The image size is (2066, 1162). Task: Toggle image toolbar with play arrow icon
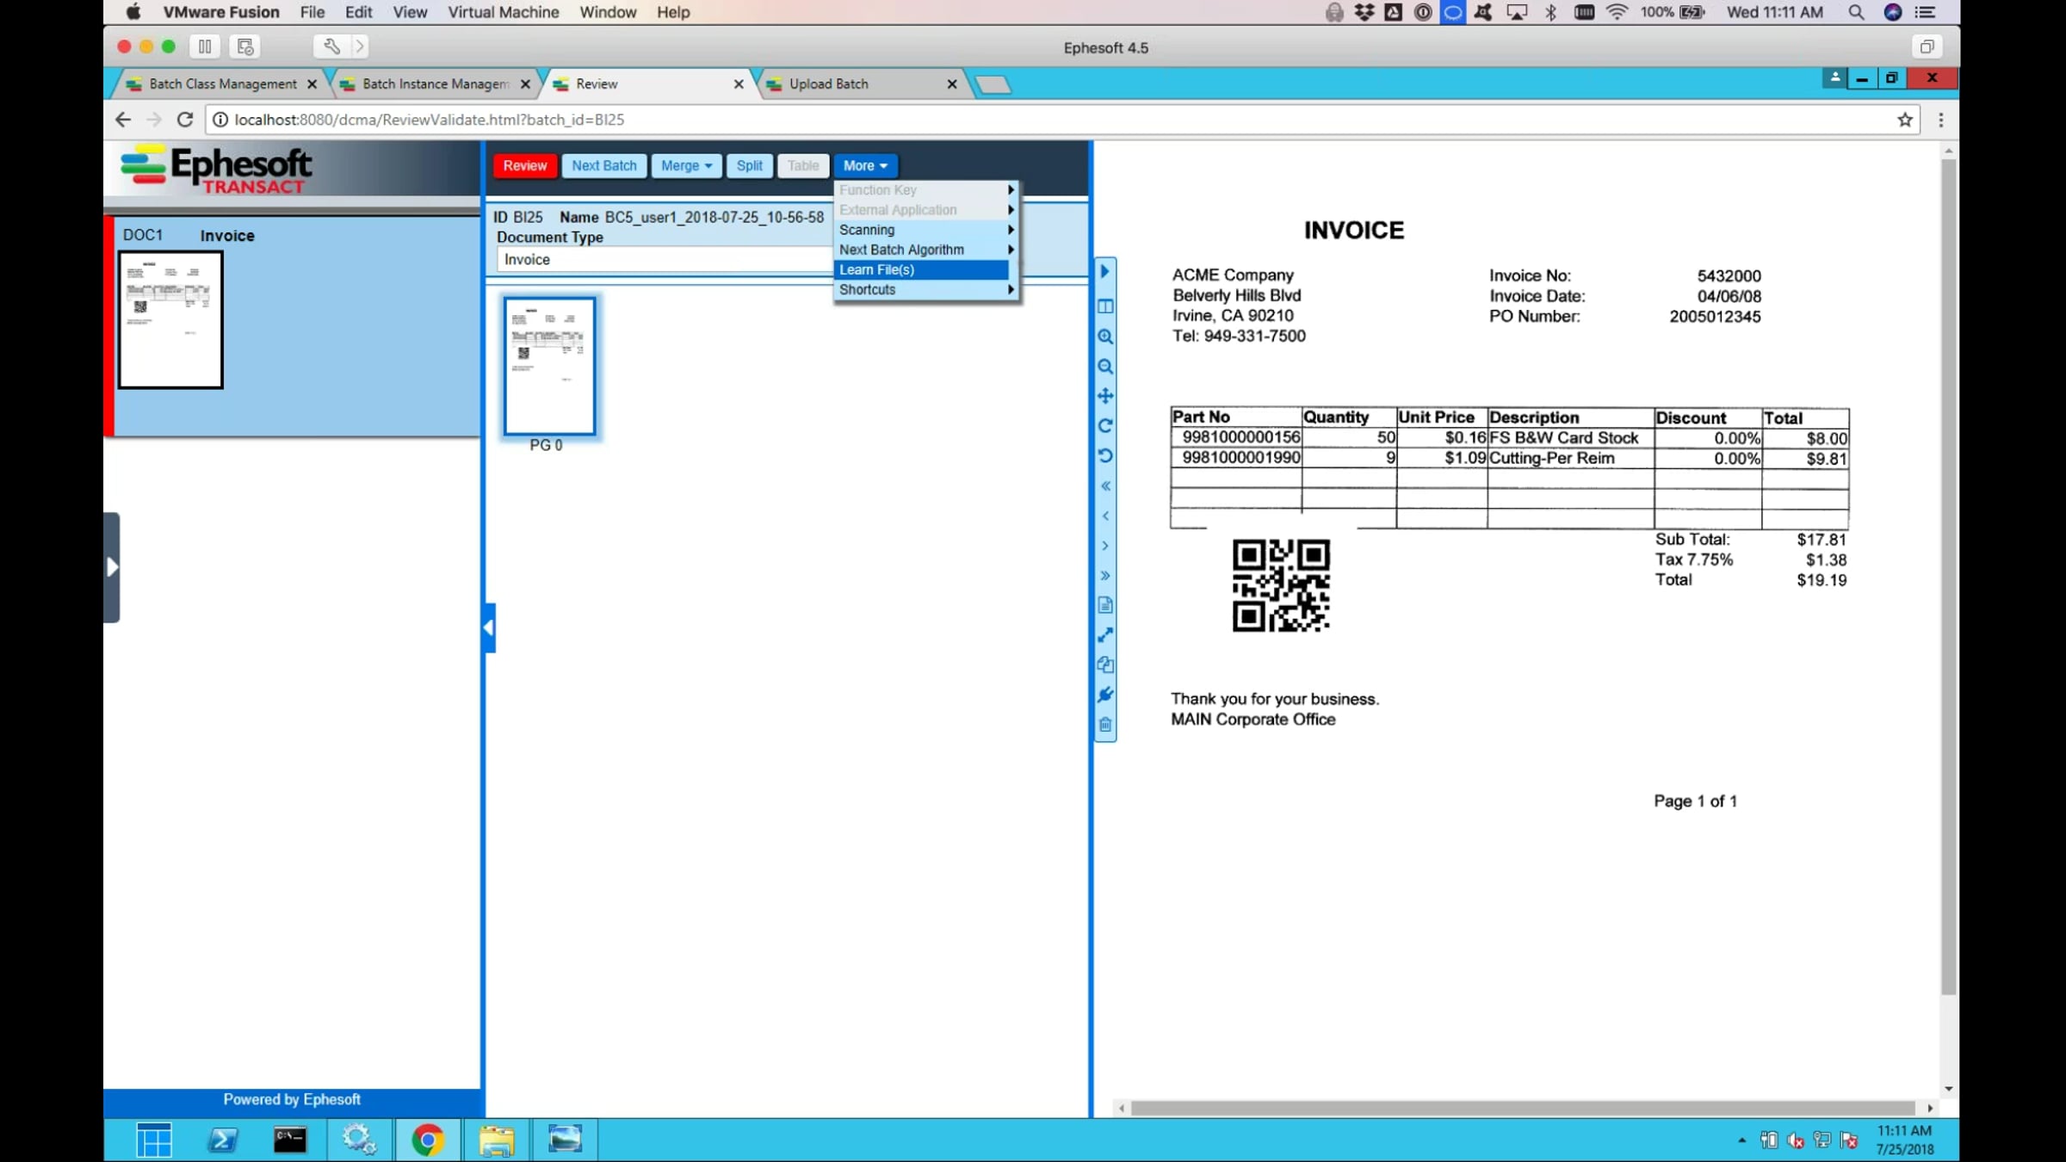(x=1105, y=272)
